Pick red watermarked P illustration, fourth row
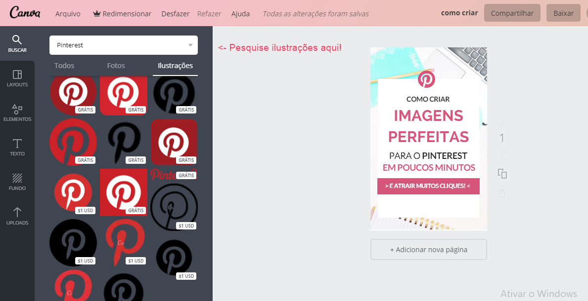 pyautogui.click(x=125, y=243)
